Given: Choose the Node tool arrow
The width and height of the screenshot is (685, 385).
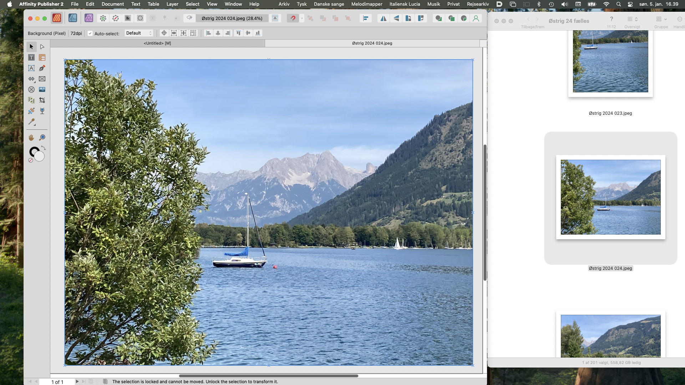Looking at the screenshot, I should coord(42,47).
